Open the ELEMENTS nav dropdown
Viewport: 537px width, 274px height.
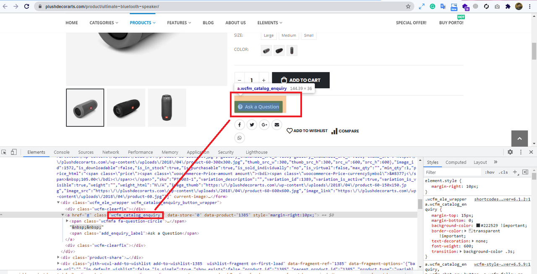(x=270, y=23)
